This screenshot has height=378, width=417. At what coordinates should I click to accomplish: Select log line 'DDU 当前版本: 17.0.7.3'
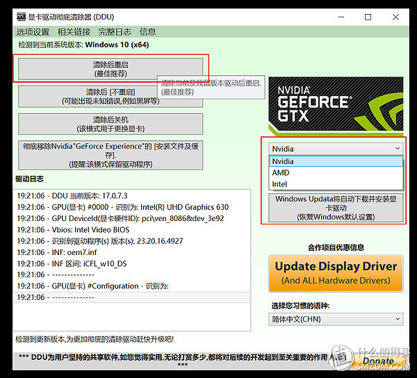132,196
